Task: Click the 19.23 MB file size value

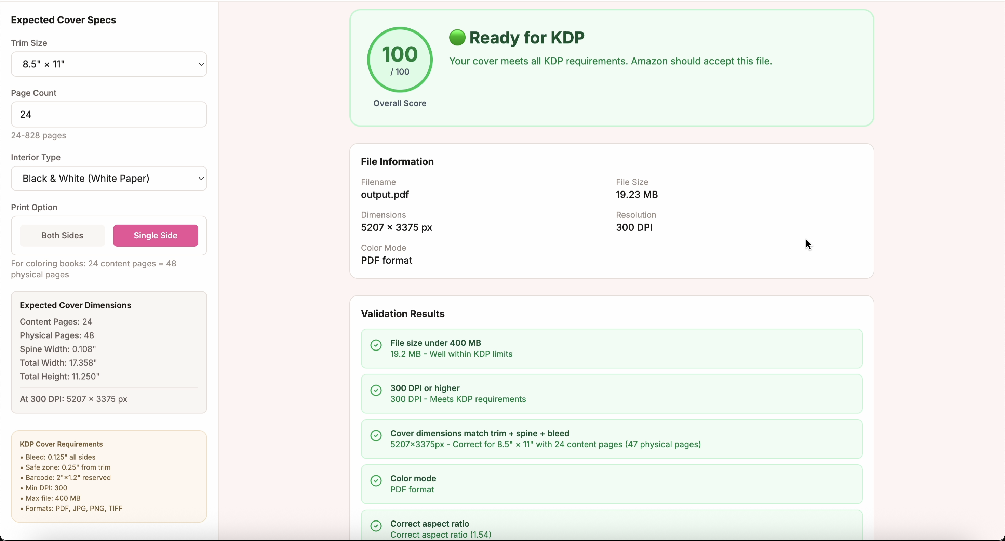Action: click(637, 194)
